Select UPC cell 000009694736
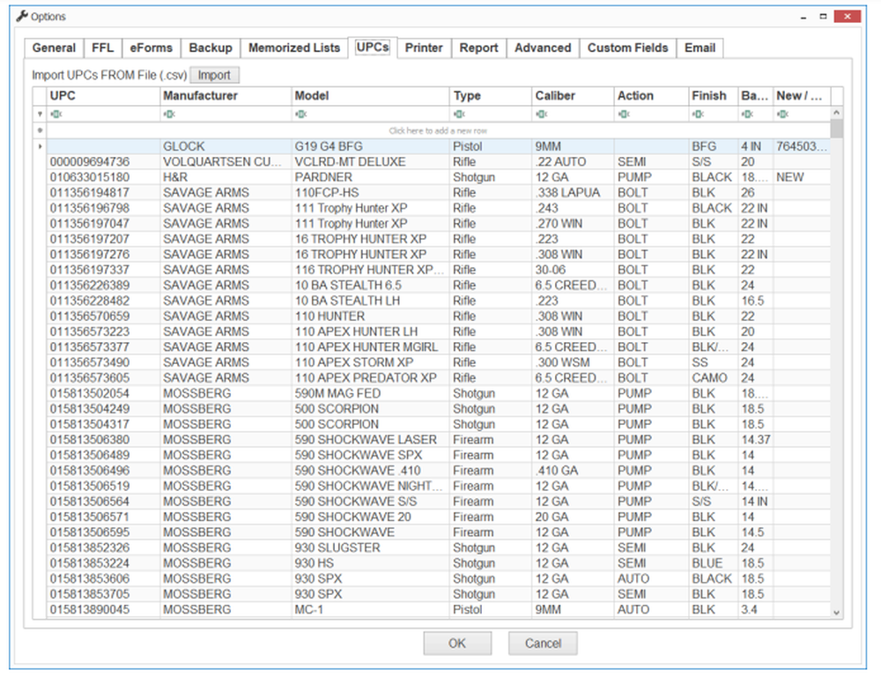This screenshot has height=677, width=881. pyautogui.click(x=103, y=162)
